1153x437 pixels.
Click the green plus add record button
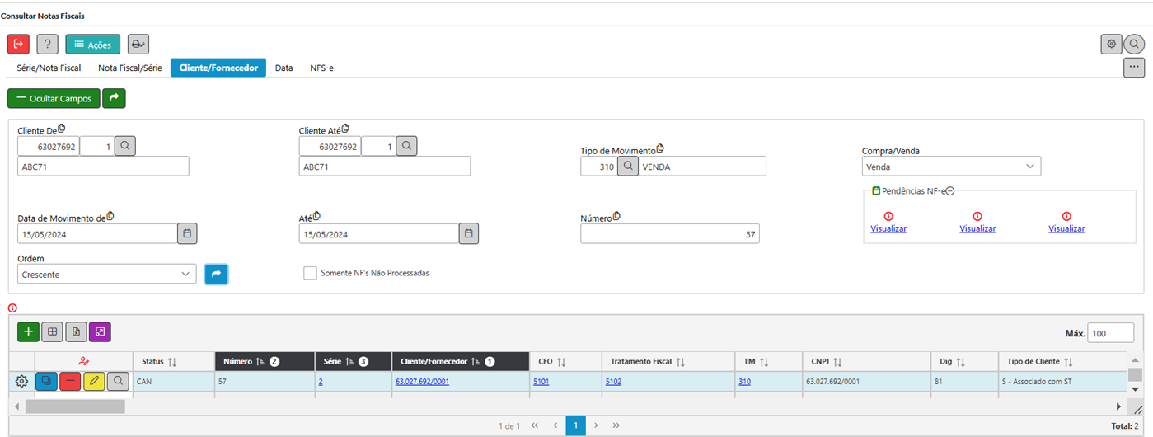click(x=28, y=331)
